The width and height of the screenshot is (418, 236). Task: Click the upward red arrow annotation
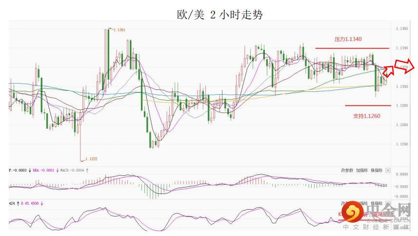pyautogui.click(x=389, y=70)
